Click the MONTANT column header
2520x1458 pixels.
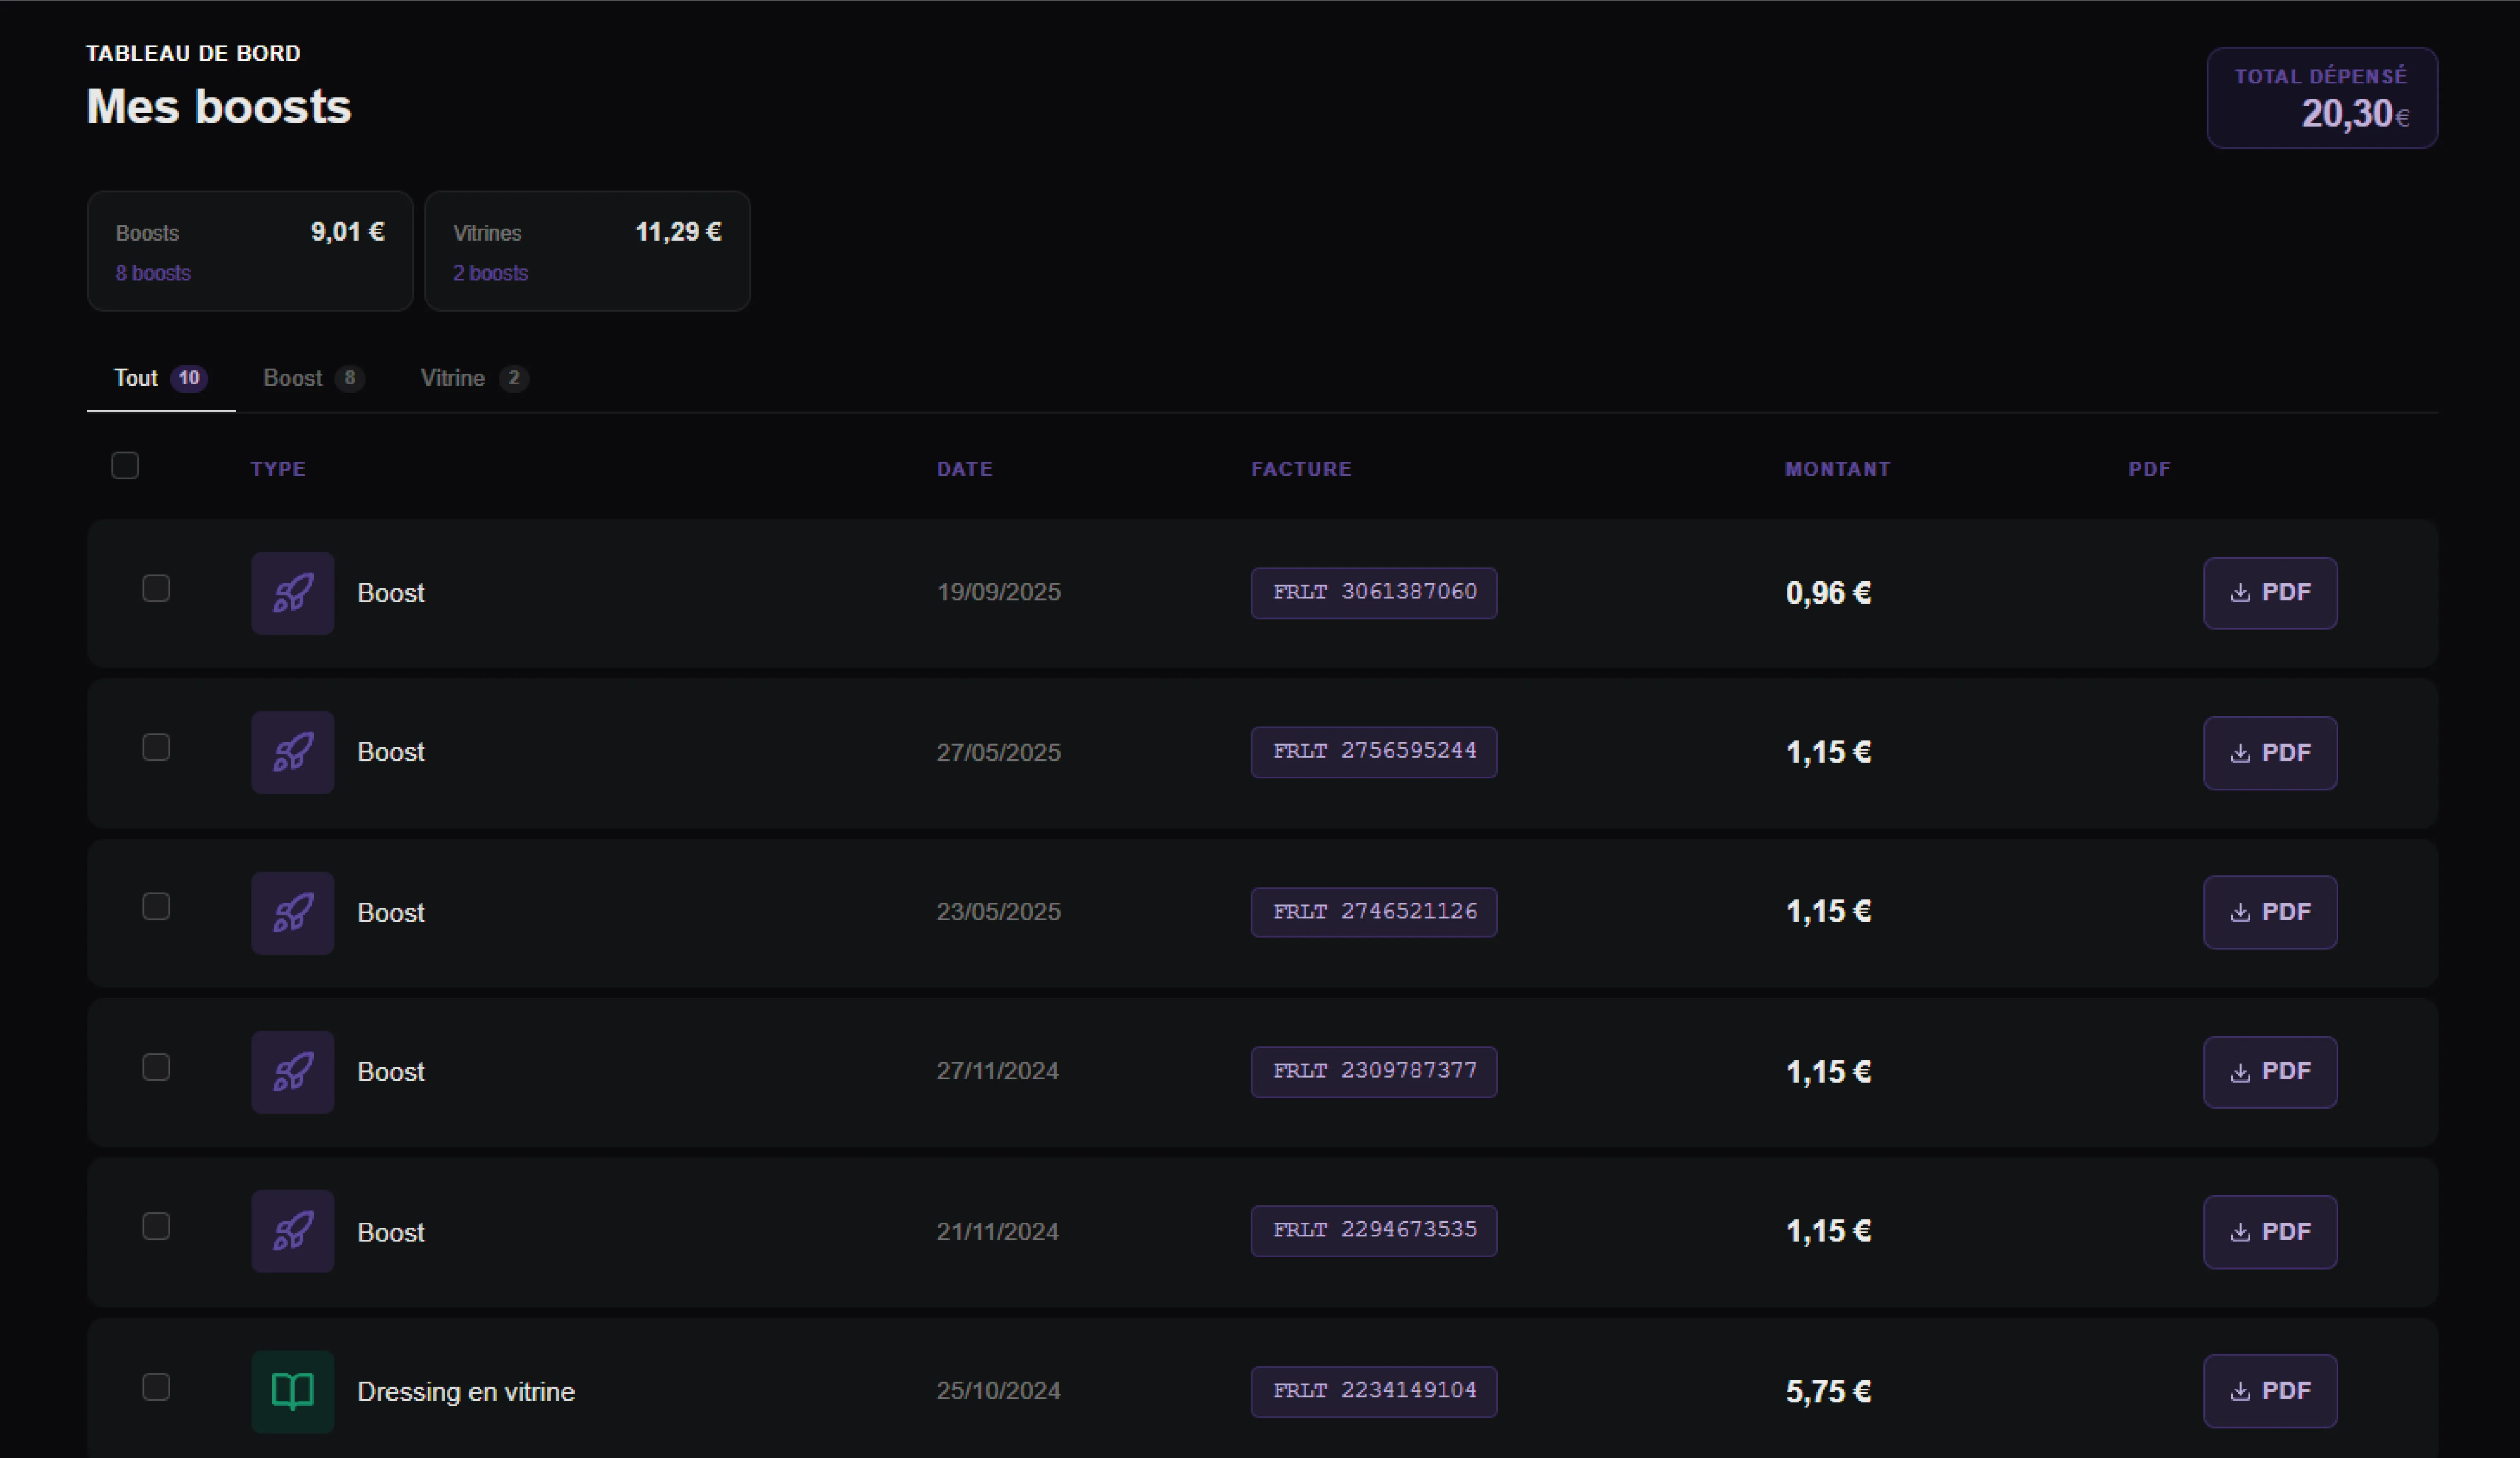click(1838, 469)
